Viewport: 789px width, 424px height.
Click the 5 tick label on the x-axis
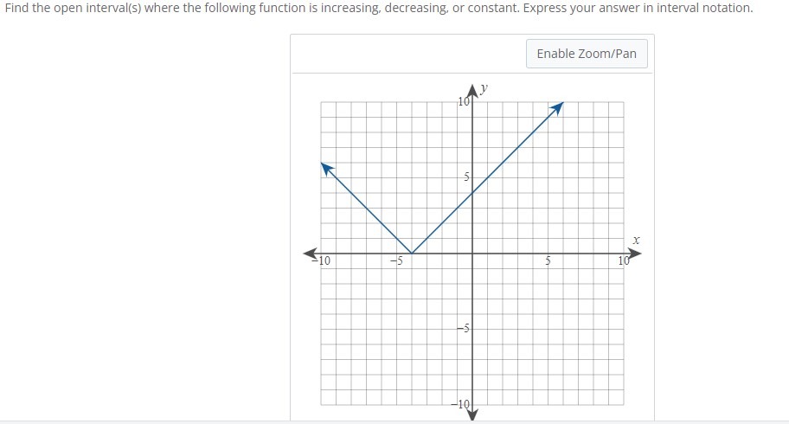[548, 260]
